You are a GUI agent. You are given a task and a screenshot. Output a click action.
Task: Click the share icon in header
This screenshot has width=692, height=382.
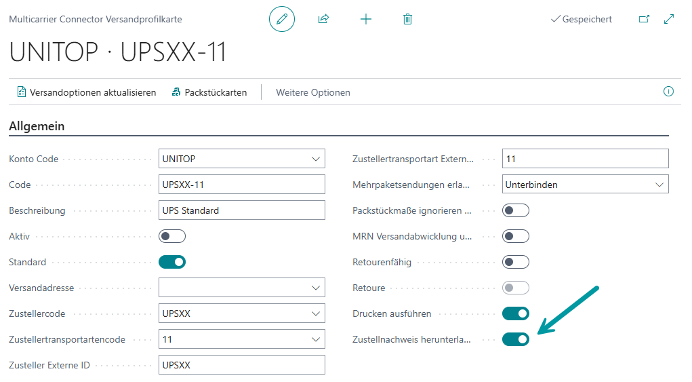pyautogui.click(x=323, y=19)
